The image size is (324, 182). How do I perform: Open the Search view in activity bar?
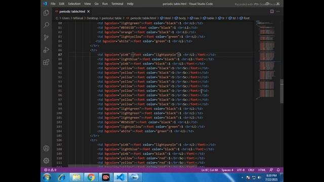click(46, 25)
